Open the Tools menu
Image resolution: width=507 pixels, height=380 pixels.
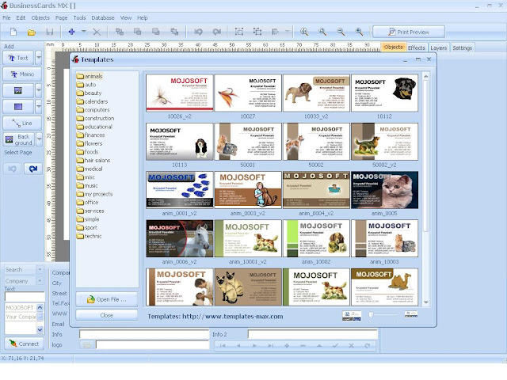point(79,17)
